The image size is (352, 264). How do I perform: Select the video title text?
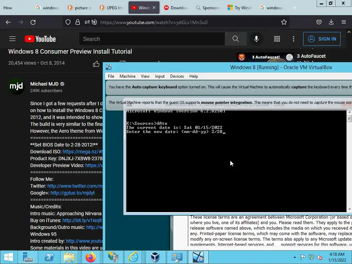click(x=70, y=52)
